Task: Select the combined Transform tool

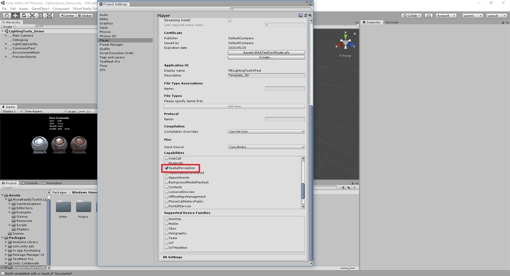Action: tap(49, 15)
